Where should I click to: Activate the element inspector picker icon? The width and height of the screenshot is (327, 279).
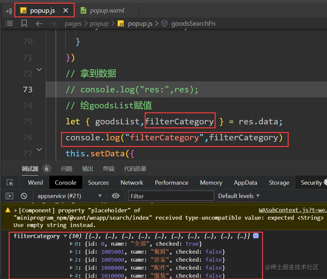tap(10, 183)
